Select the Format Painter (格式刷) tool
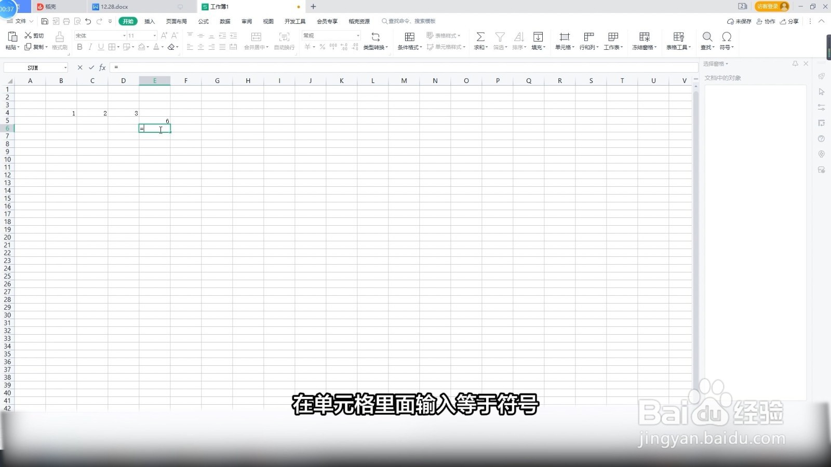Viewport: 831px width, 467px height. (x=60, y=36)
